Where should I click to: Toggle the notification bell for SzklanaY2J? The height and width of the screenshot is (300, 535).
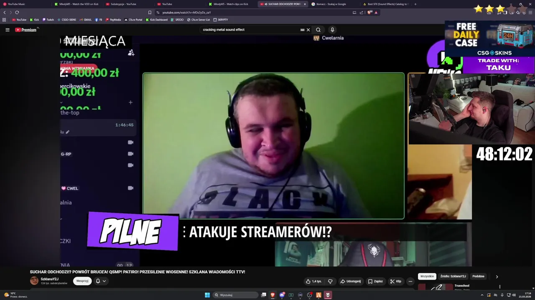point(98,281)
